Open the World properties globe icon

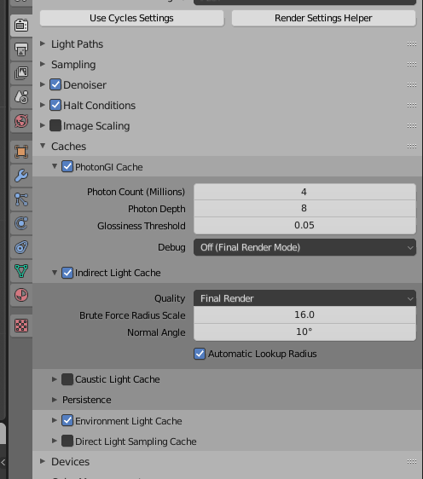[21, 121]
